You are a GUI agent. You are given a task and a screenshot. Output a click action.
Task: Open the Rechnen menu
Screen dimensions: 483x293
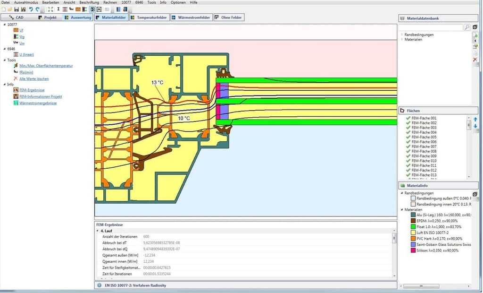109,2
